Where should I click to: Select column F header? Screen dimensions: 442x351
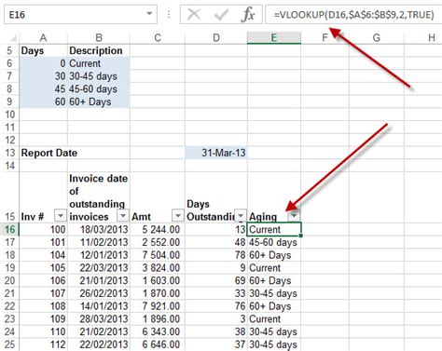[325, 38]
